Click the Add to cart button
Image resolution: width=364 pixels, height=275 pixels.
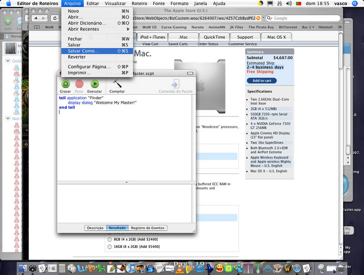(262, 81)
